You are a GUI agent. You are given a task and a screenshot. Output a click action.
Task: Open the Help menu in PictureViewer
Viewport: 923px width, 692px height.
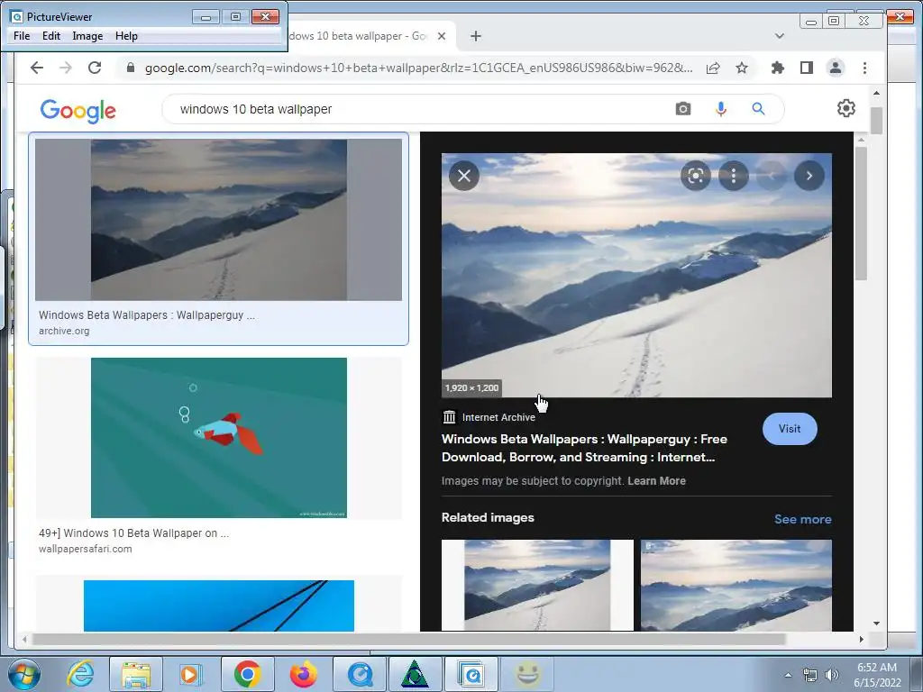click(126, 36)
